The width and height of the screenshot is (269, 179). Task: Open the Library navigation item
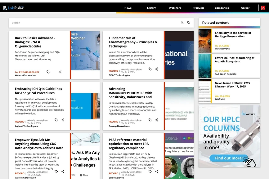[x=151, y=8]
